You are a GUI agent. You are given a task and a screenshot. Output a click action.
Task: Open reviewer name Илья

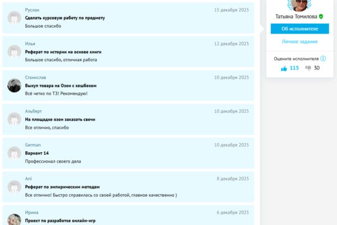[30, 44]
